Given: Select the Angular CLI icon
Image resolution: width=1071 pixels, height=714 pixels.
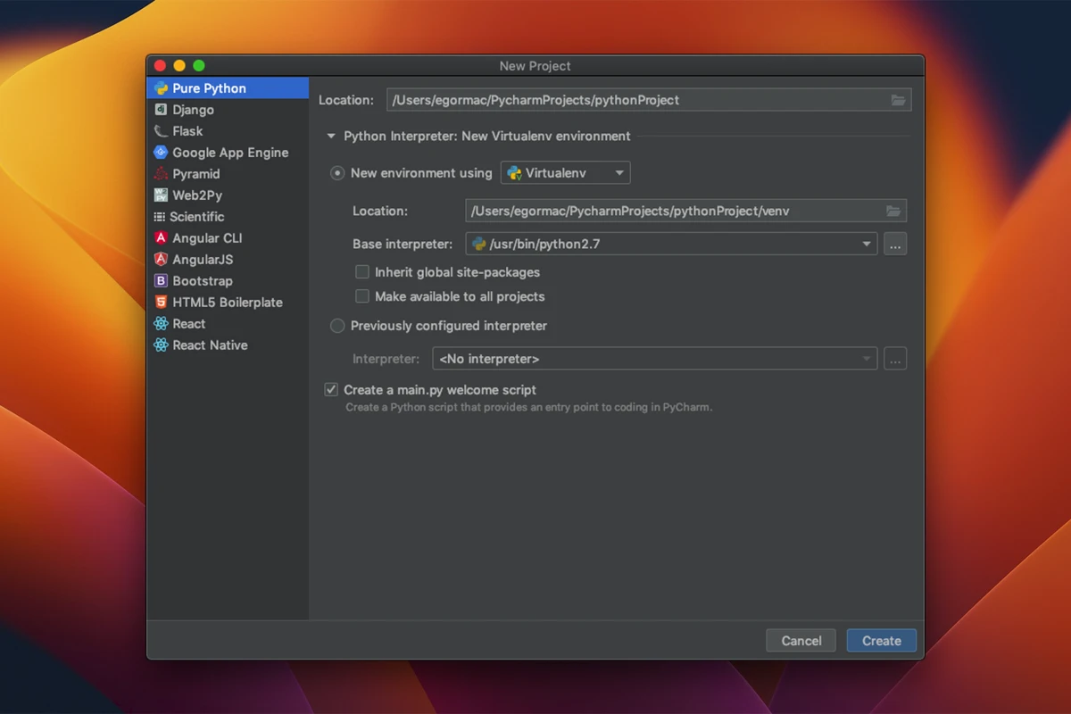Looking at the screenshot, I should pyautogui.click(x=161, y=237).
